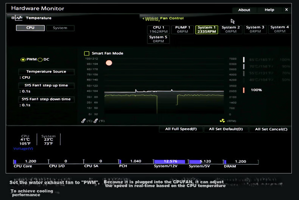The width and height of the screenshot is (299, 200).
Task: Enable the Smart Fan Mode checkbox
Action: pos(87,54)
